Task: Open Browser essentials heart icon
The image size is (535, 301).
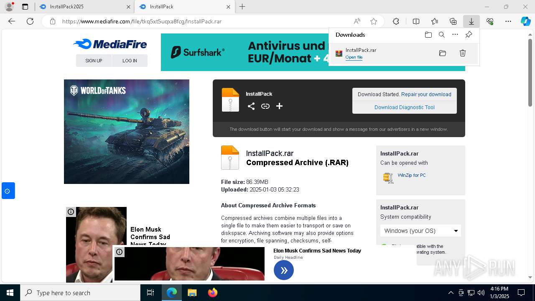Action: click(x=490, y=21)
